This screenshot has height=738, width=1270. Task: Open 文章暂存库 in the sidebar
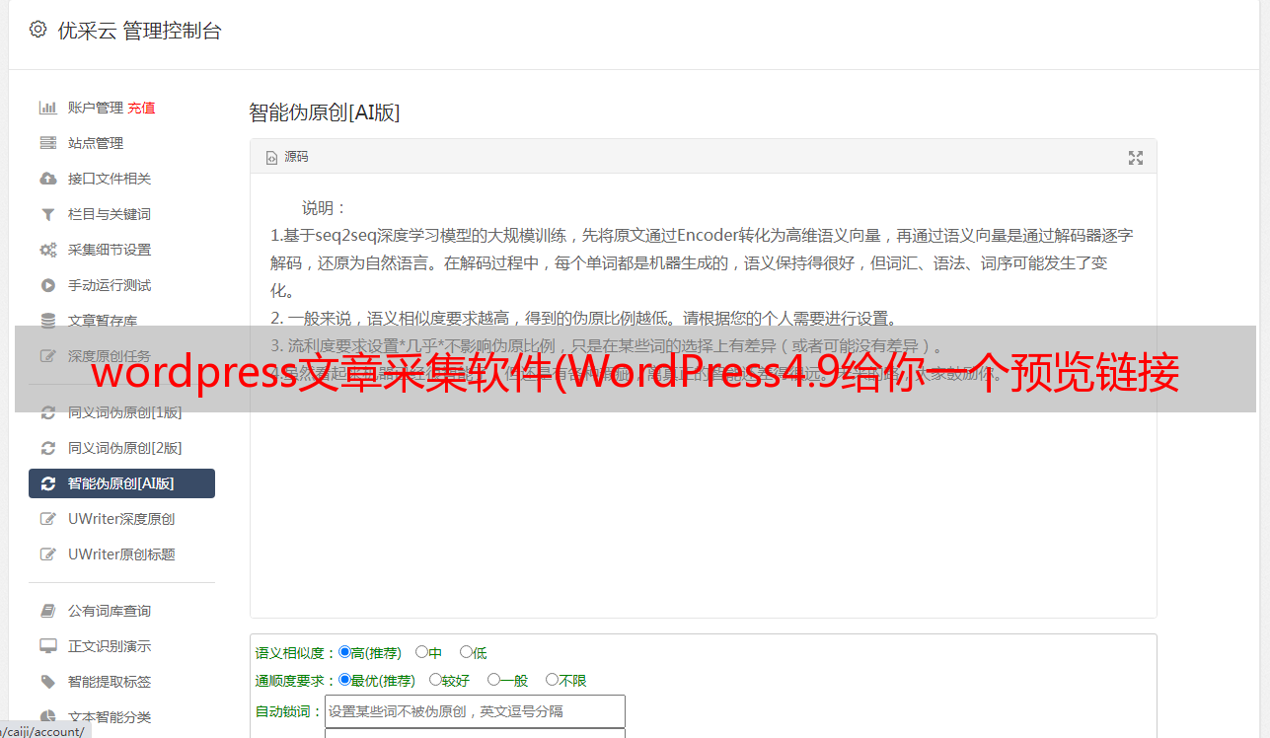click(x=103, y=321)
